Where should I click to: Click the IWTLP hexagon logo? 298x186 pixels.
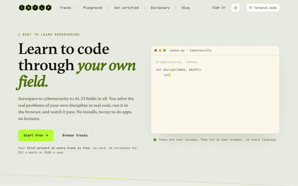(35, 8)
